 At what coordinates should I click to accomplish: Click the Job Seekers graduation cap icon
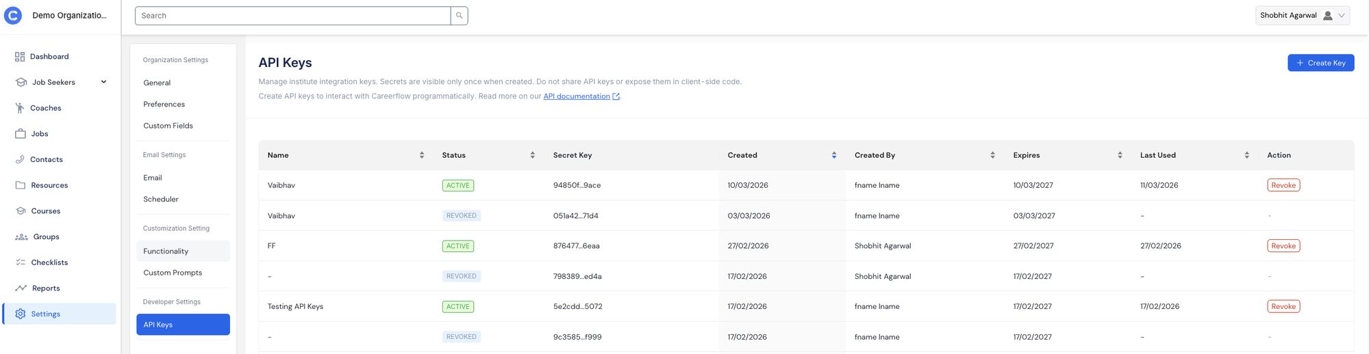(x=21, y=82)
